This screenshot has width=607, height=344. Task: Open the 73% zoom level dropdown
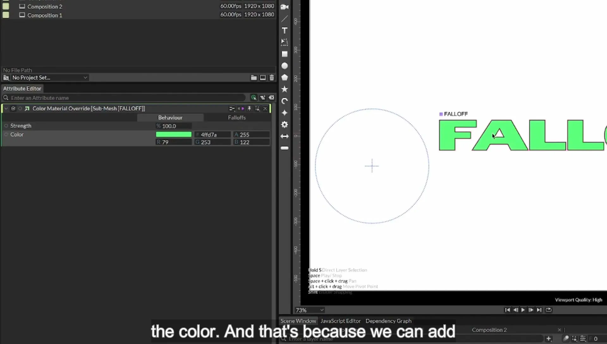(x=310, y=310)
